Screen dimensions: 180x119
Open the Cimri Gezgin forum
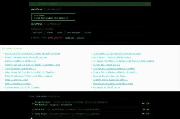pyautogui.click(x=41, y=114)
